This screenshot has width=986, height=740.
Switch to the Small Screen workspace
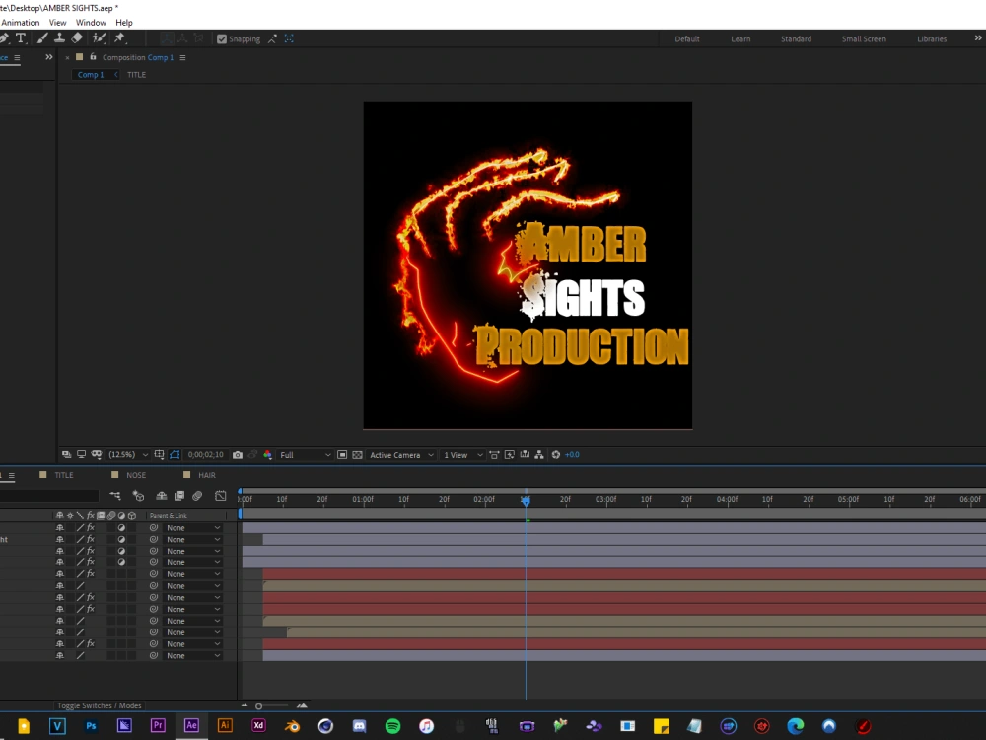pos(864,39)
